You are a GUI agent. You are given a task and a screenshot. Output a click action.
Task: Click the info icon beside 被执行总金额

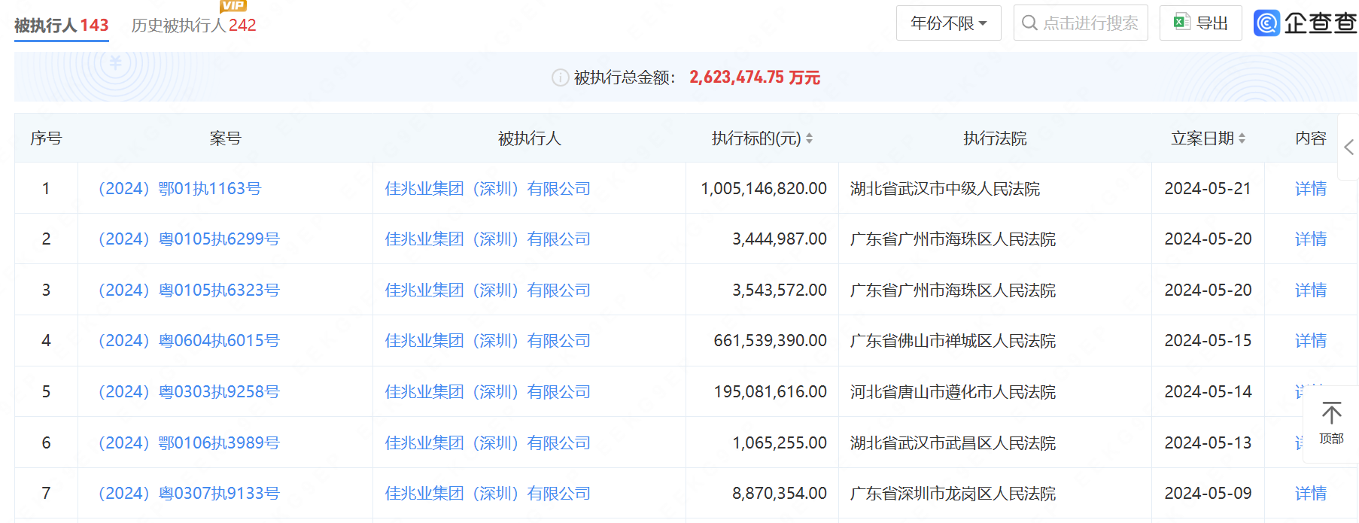[560, 78]
